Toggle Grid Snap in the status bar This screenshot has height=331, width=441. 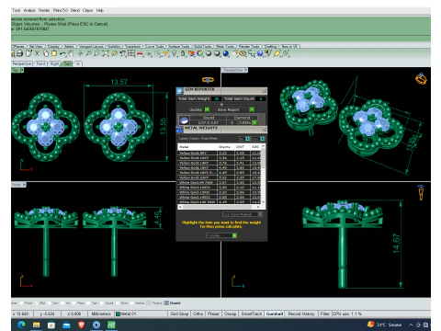coord(179,314)
